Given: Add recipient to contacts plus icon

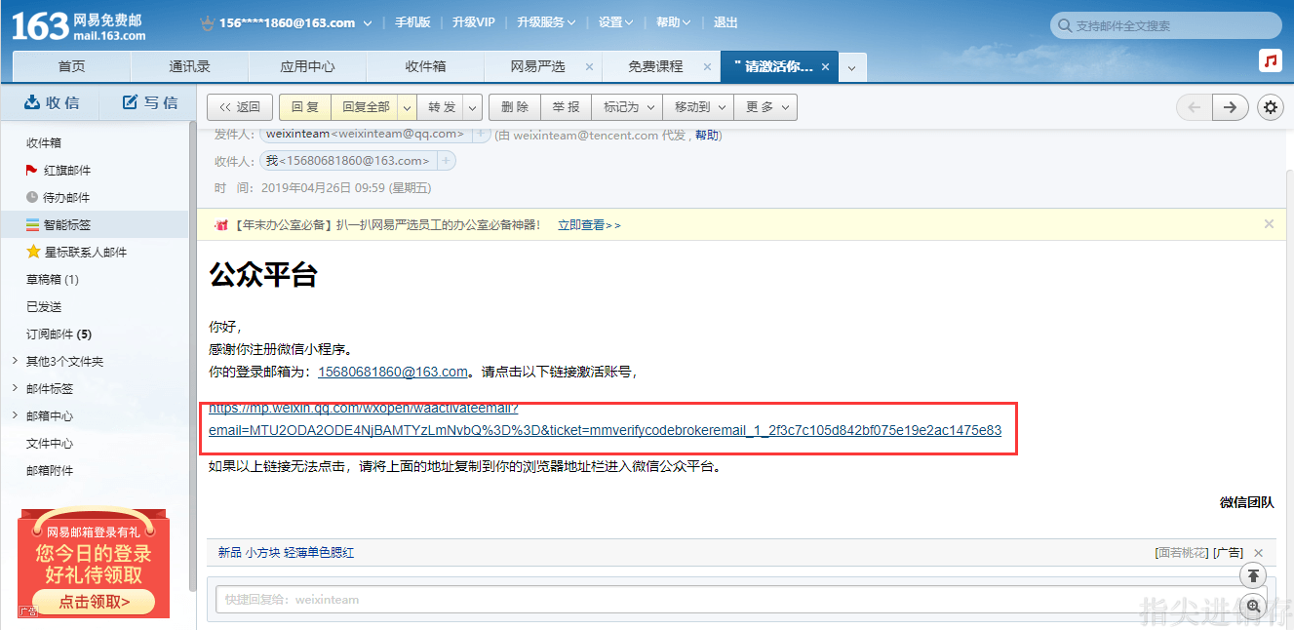Looking at the screenshot, I should pos(445,160).
